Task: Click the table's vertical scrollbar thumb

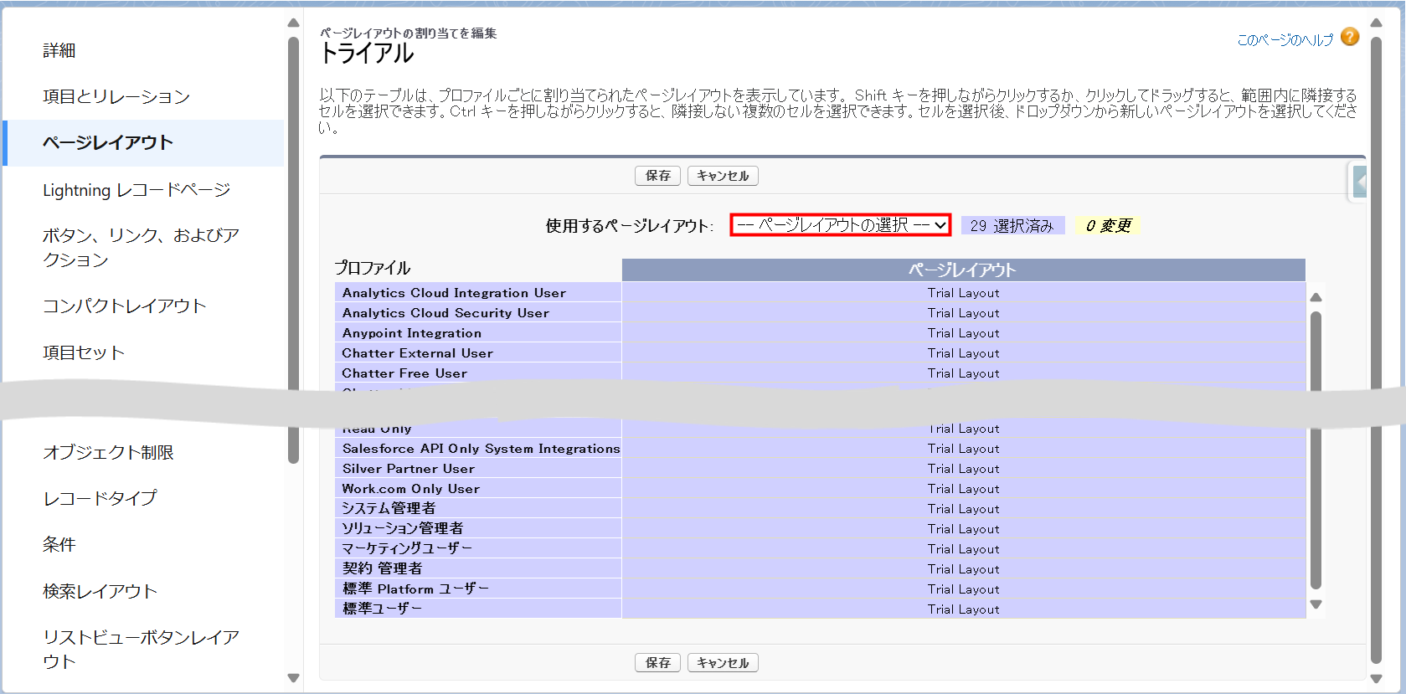Action: pyautogui.click(x=1316, y=450)
